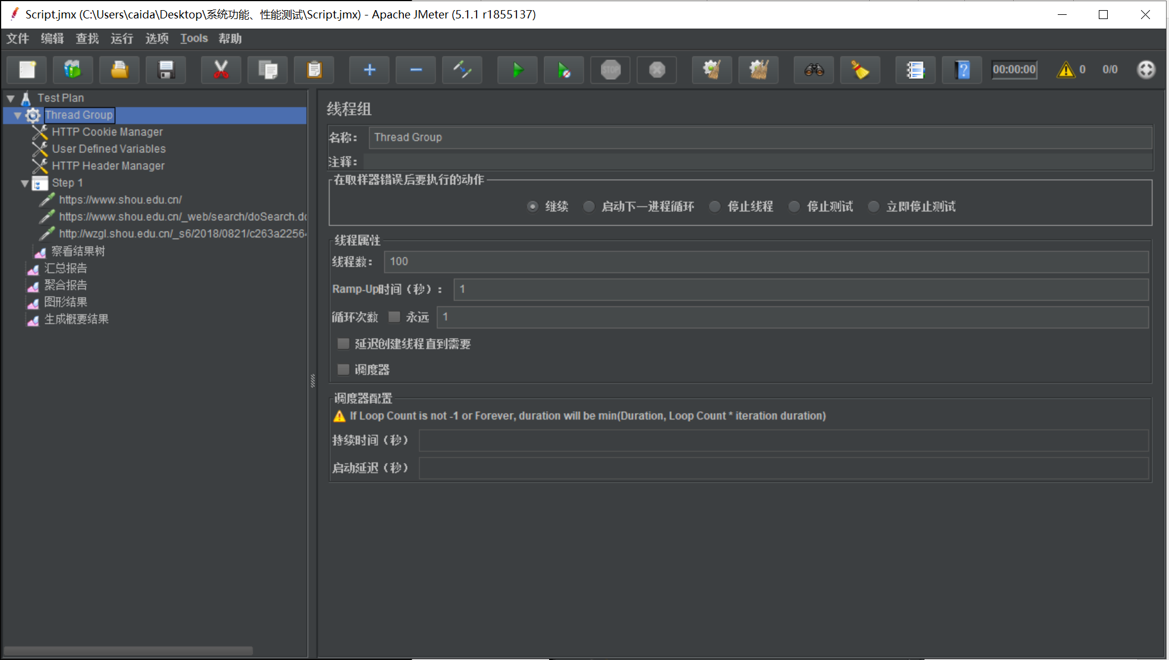Select HTTP Cookie Manager in tree
This screenshot has height=660, width=1169.
coord(107,132)
